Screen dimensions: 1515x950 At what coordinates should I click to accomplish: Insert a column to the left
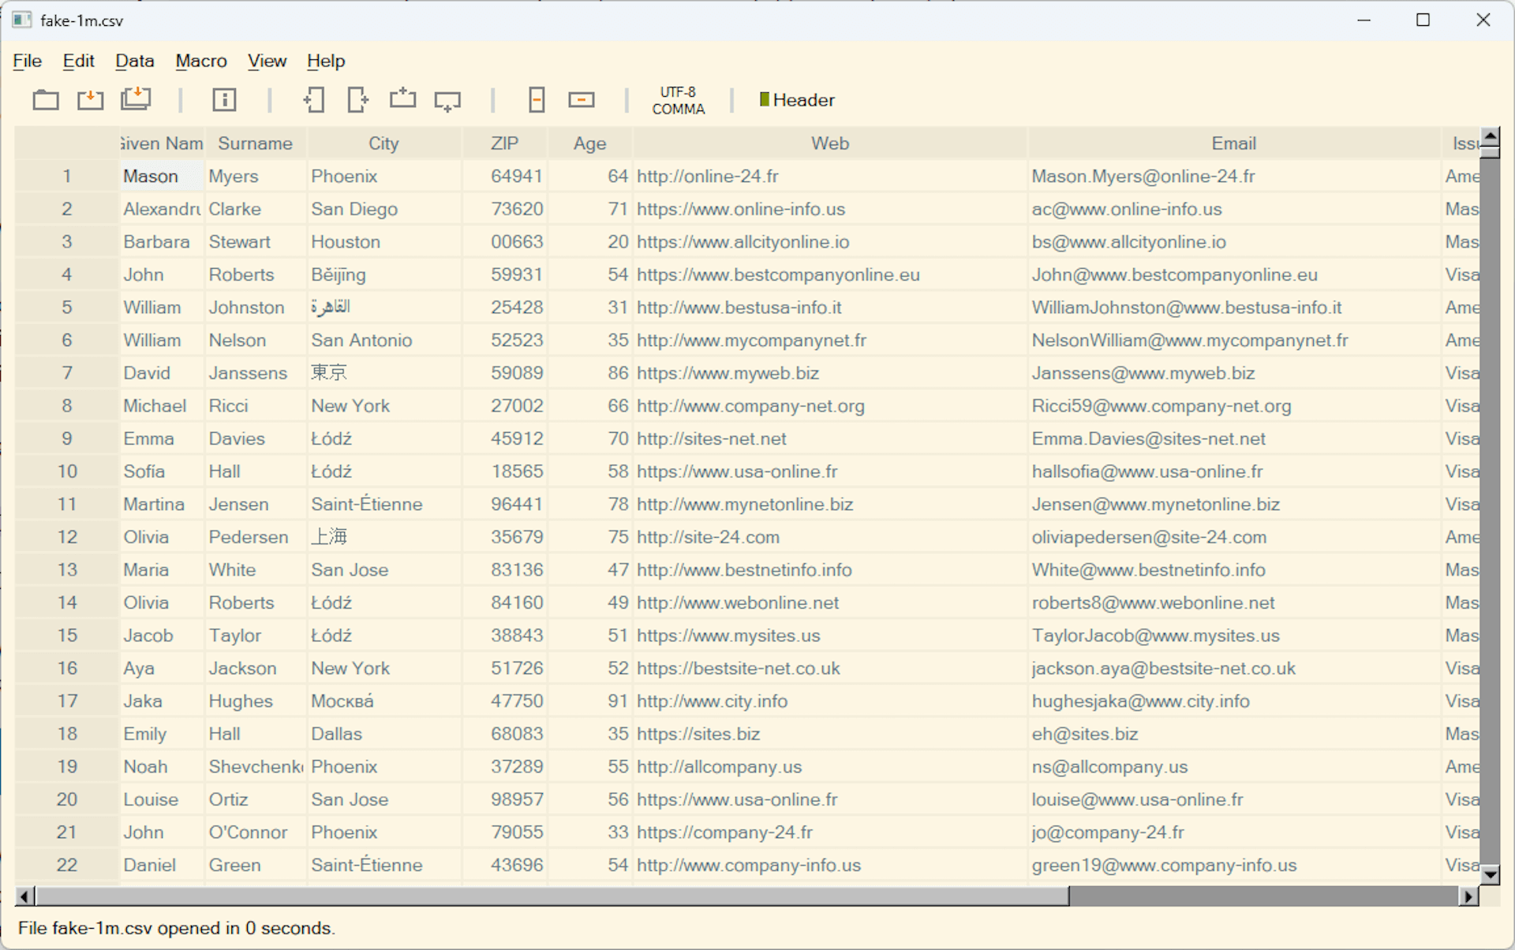coord(313,100)
